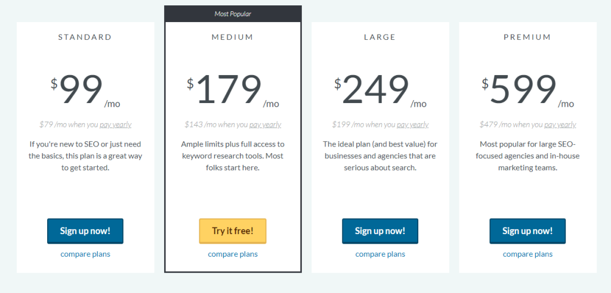The height and width of the screenshot is (293, 611).
Task: Click the $599 price on Premium
Action: pyautogui.click(x=519, y=90)
